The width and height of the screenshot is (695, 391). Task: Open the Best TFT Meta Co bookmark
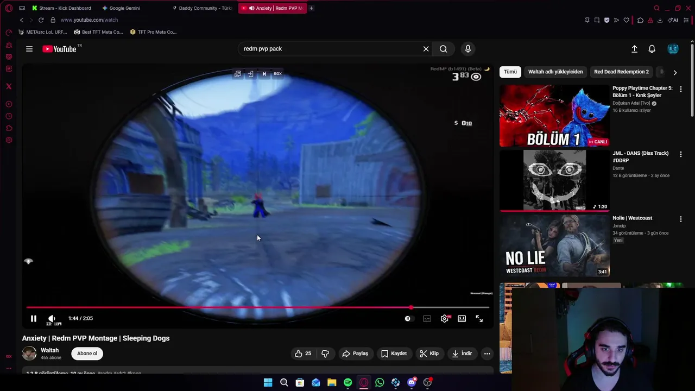(x=98, y=32)
